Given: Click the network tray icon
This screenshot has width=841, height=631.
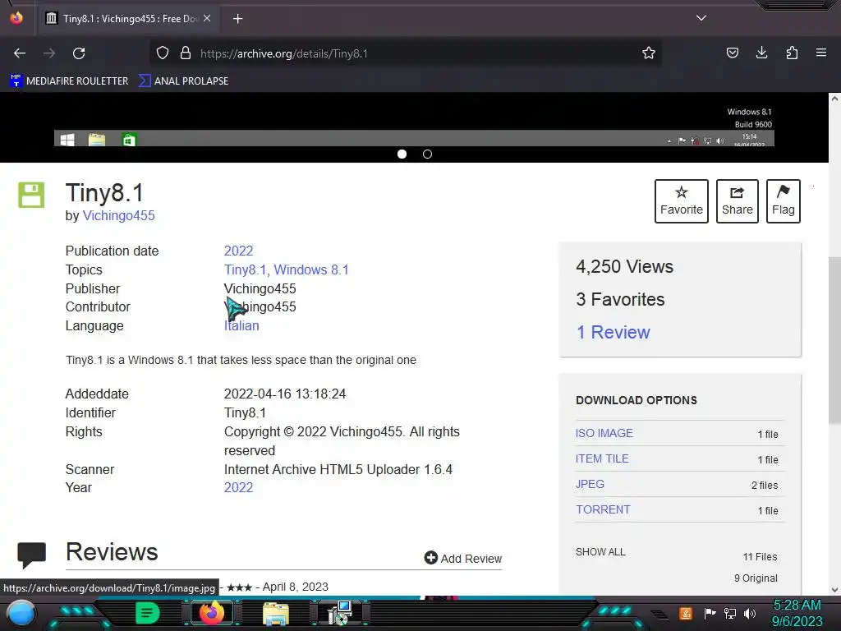Looking at the screenshot, I should pos(730,613).
